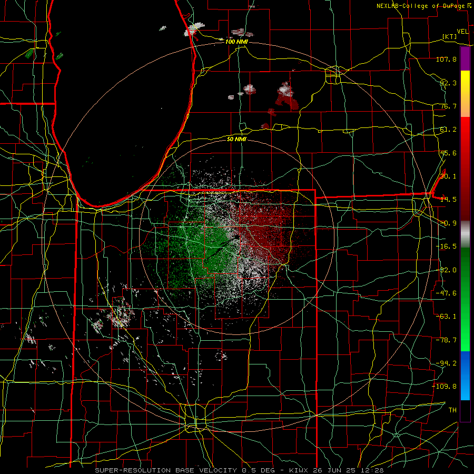Click the 76.7 scale value

[x=448, y=106]
